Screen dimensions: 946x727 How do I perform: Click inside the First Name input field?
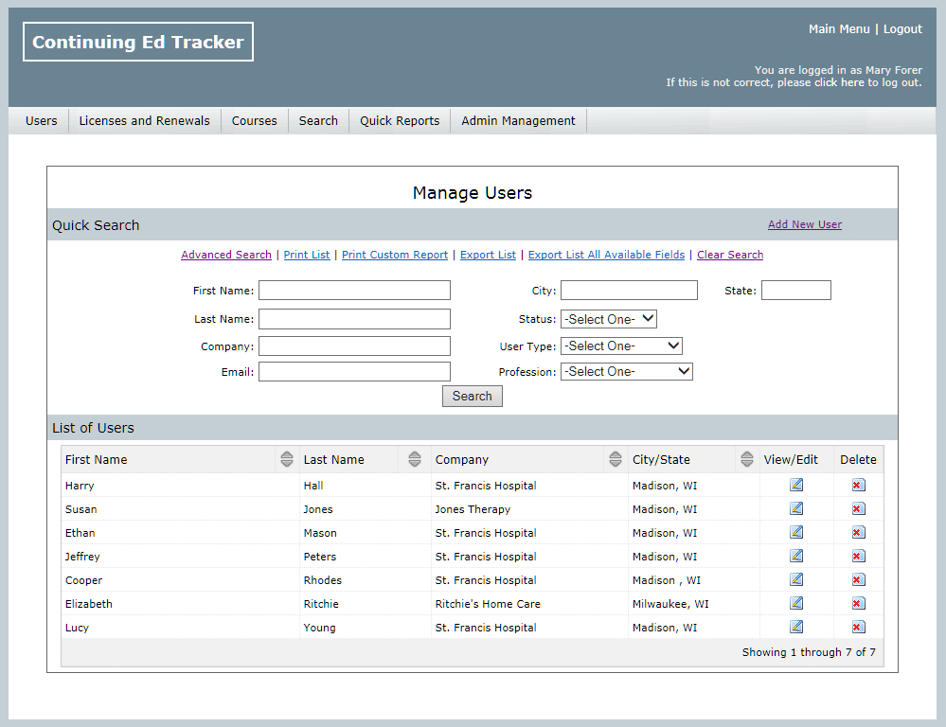(x=354, y=290)
